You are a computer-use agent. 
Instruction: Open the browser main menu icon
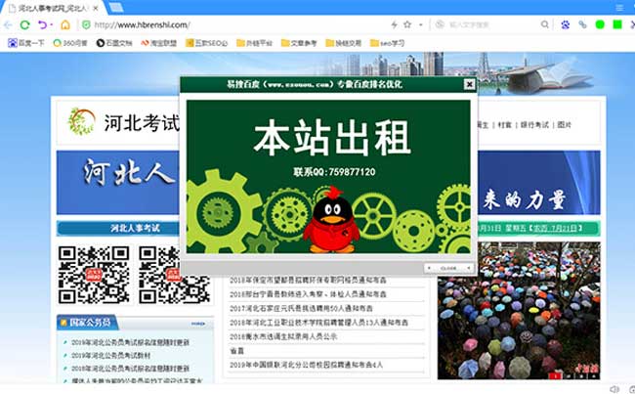619,8
